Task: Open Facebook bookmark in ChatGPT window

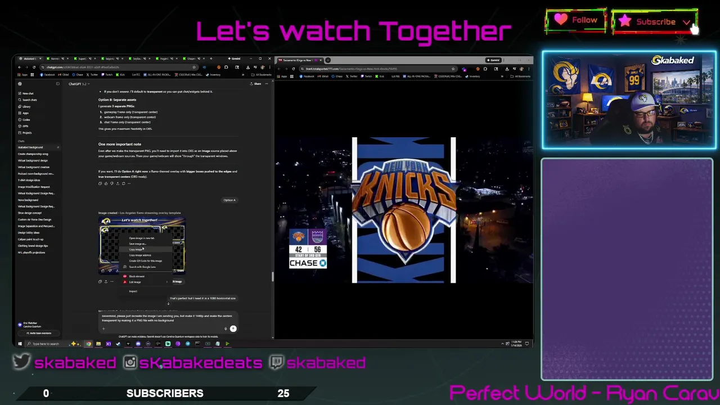Action: coord(48,74)
